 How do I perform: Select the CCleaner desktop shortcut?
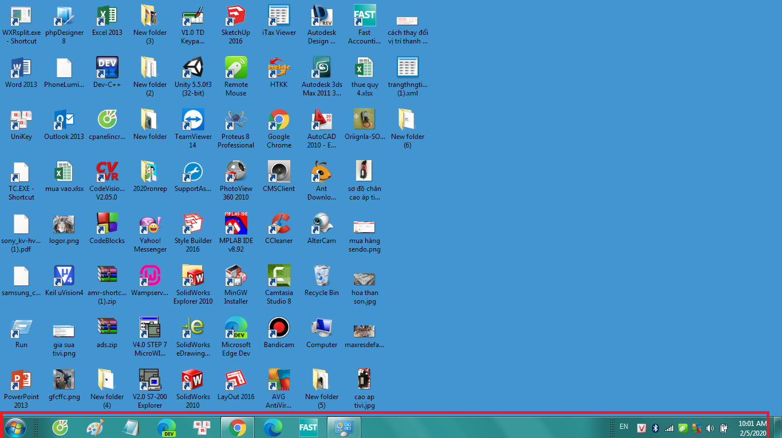(279, 224)
